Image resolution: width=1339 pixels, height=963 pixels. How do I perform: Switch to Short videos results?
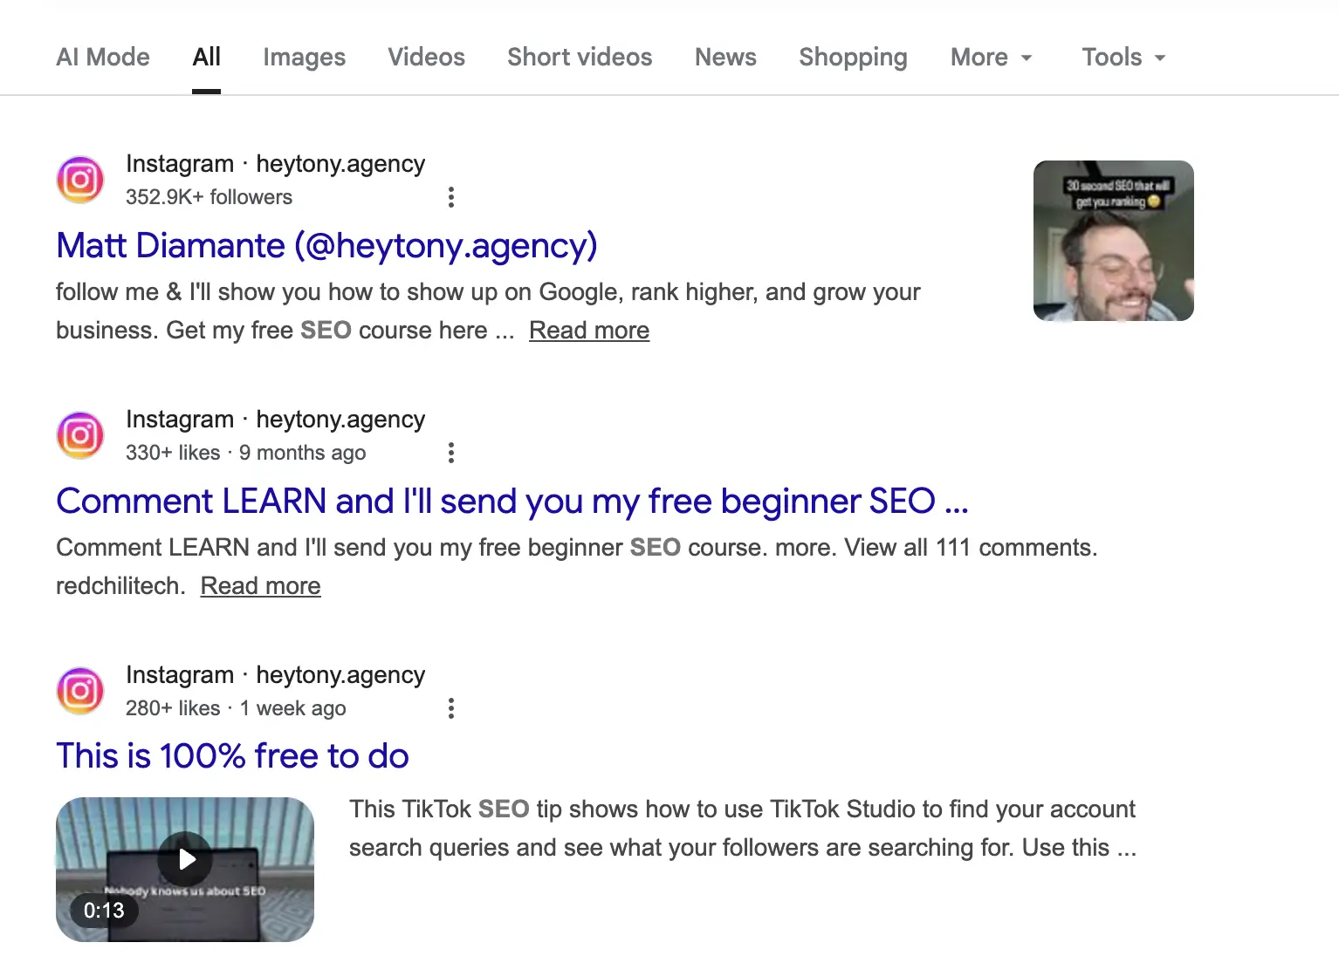coord(579,57)
